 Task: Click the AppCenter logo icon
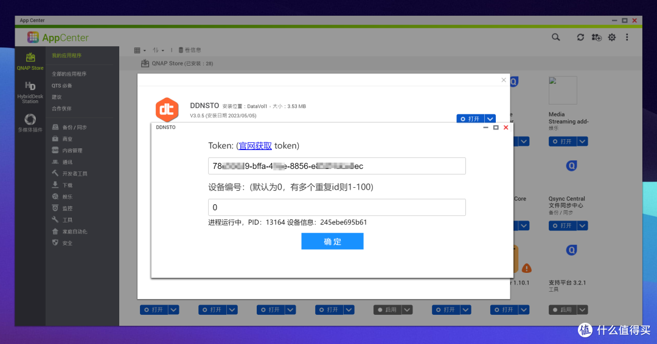tap(33, 37)
